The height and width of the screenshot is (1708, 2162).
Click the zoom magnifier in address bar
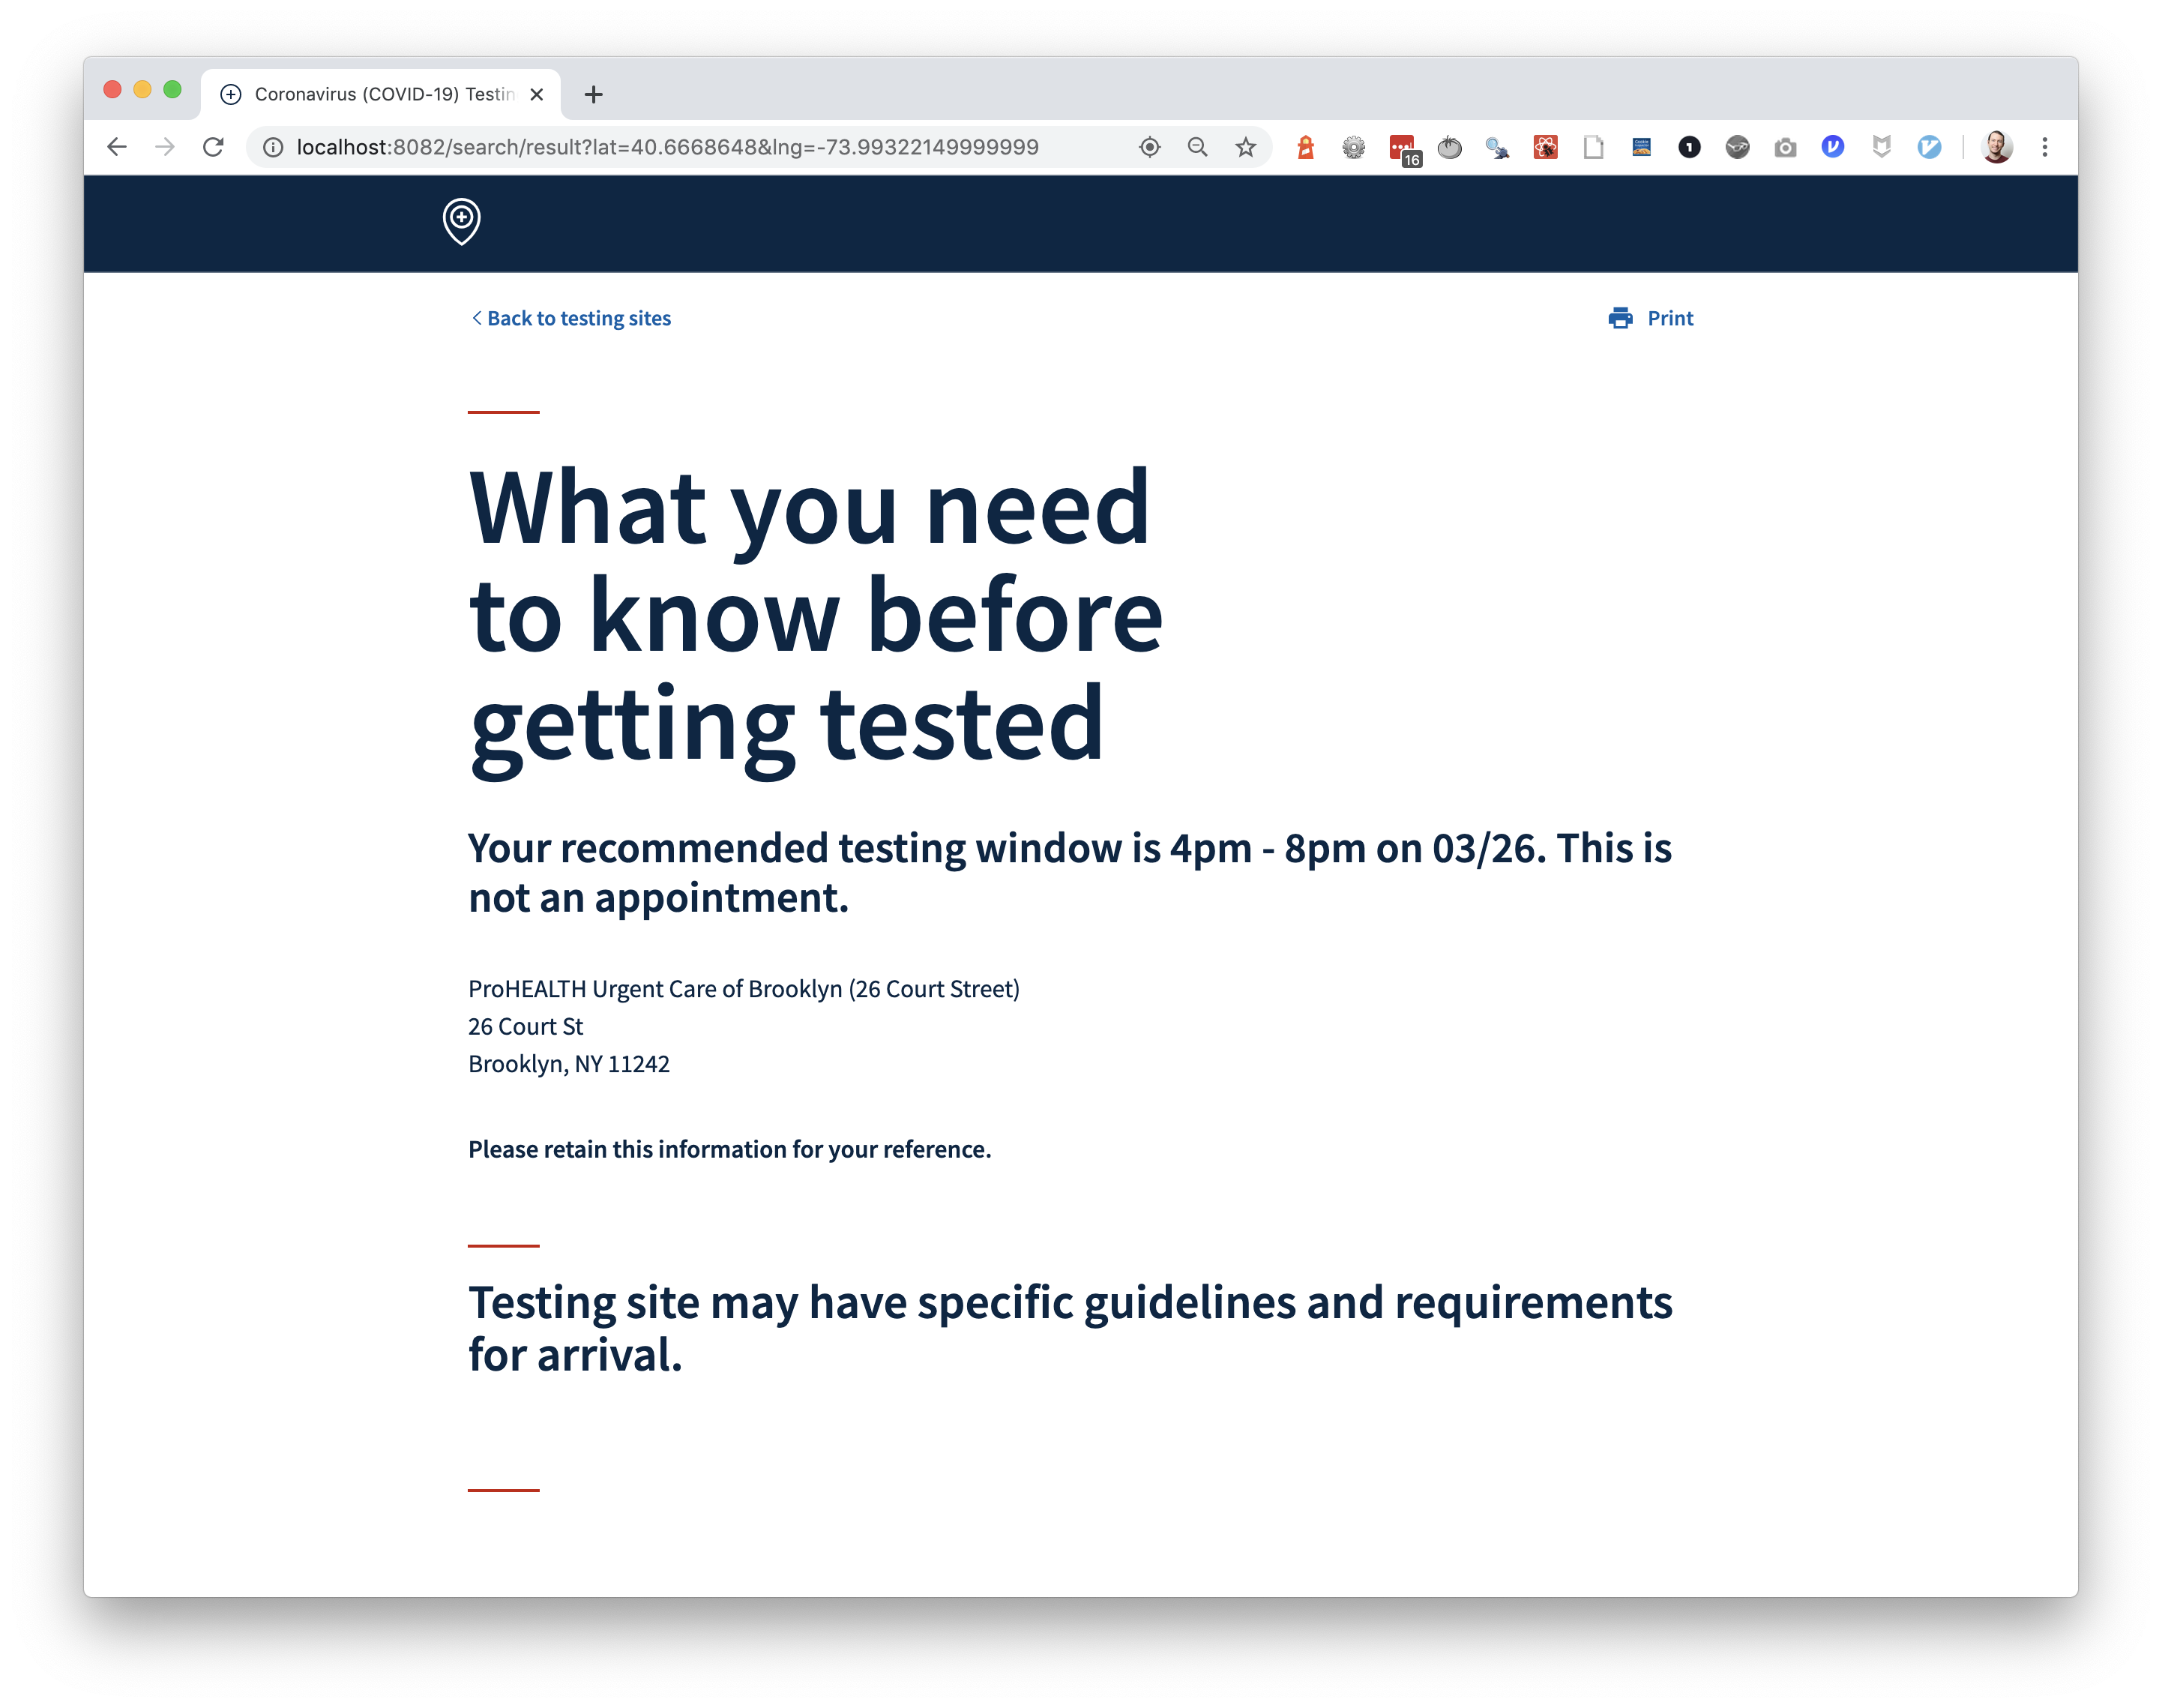coord(1197,148)
